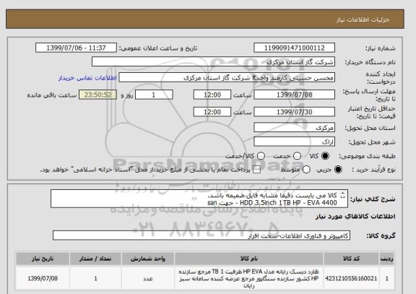The width and height of the screenshot is (416, 294).
Task: Click the response deadline time 12:00 field
Action: [x=212, y=95]
